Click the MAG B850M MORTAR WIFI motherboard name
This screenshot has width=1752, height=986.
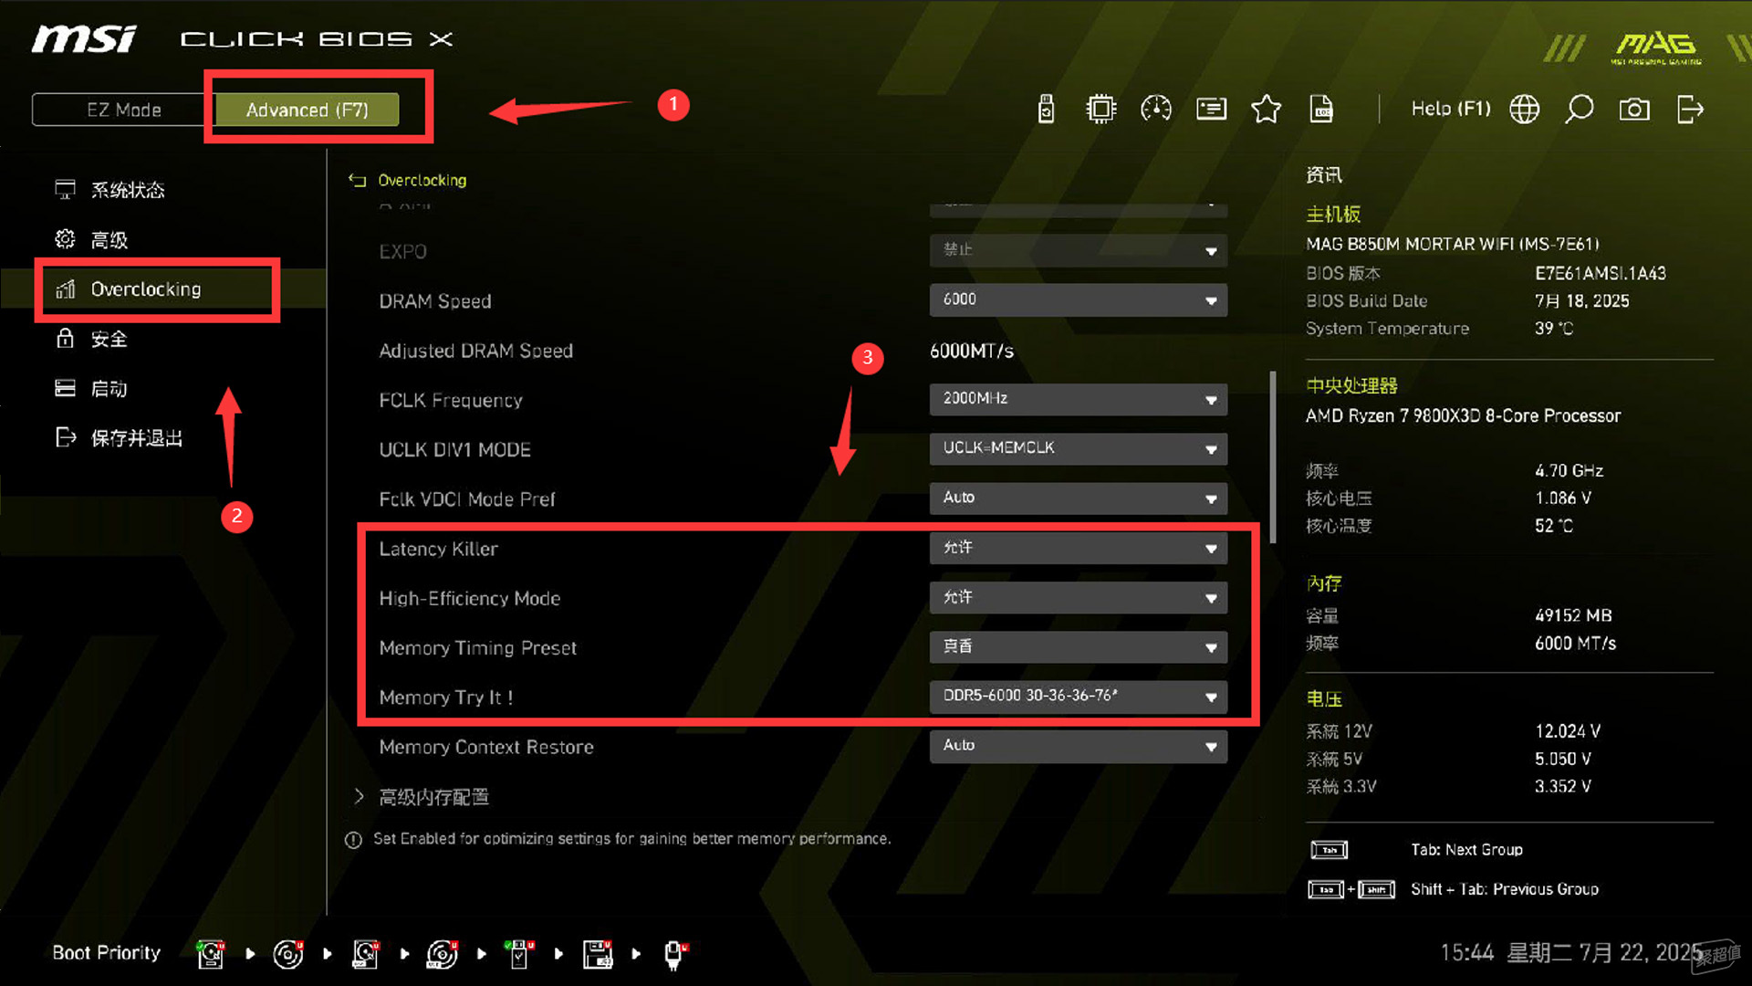click(x=1452, y=244)
